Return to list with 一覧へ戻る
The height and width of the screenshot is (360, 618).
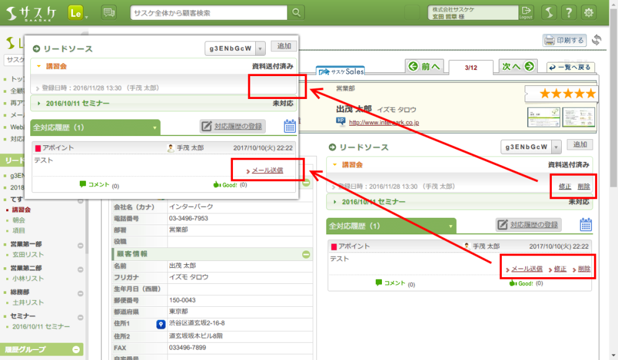click(570, 67)
